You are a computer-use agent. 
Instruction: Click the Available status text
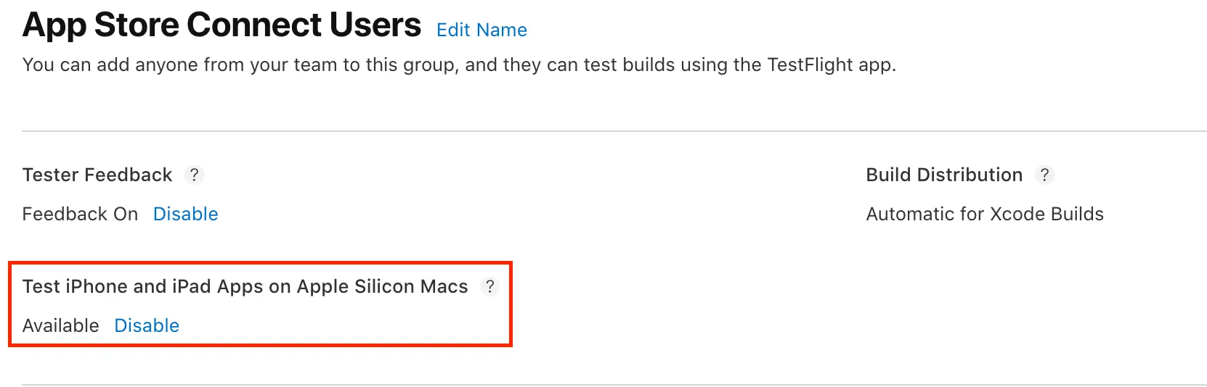coord(60,325)
